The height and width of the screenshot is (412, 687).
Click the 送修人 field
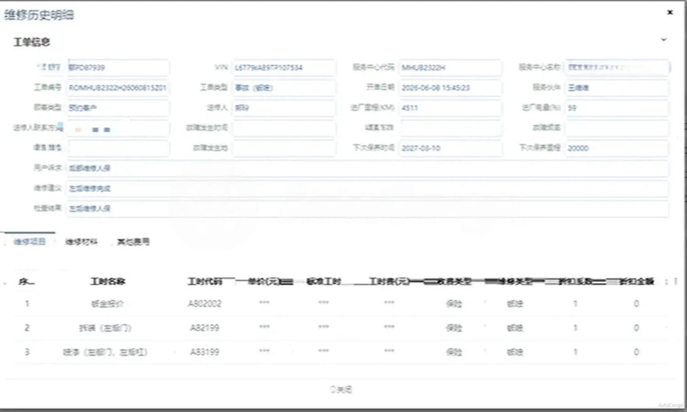point(284,108)
